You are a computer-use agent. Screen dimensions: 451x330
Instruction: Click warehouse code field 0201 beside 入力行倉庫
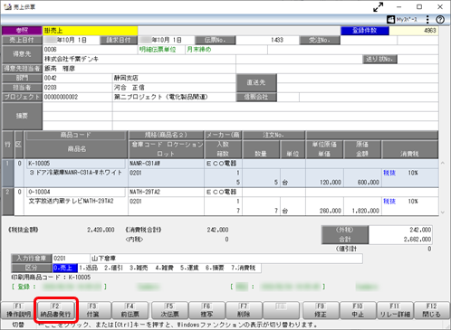point(71,259)
